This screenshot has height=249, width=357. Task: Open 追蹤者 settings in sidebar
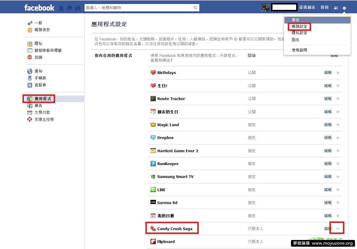[x=40, y=85]
